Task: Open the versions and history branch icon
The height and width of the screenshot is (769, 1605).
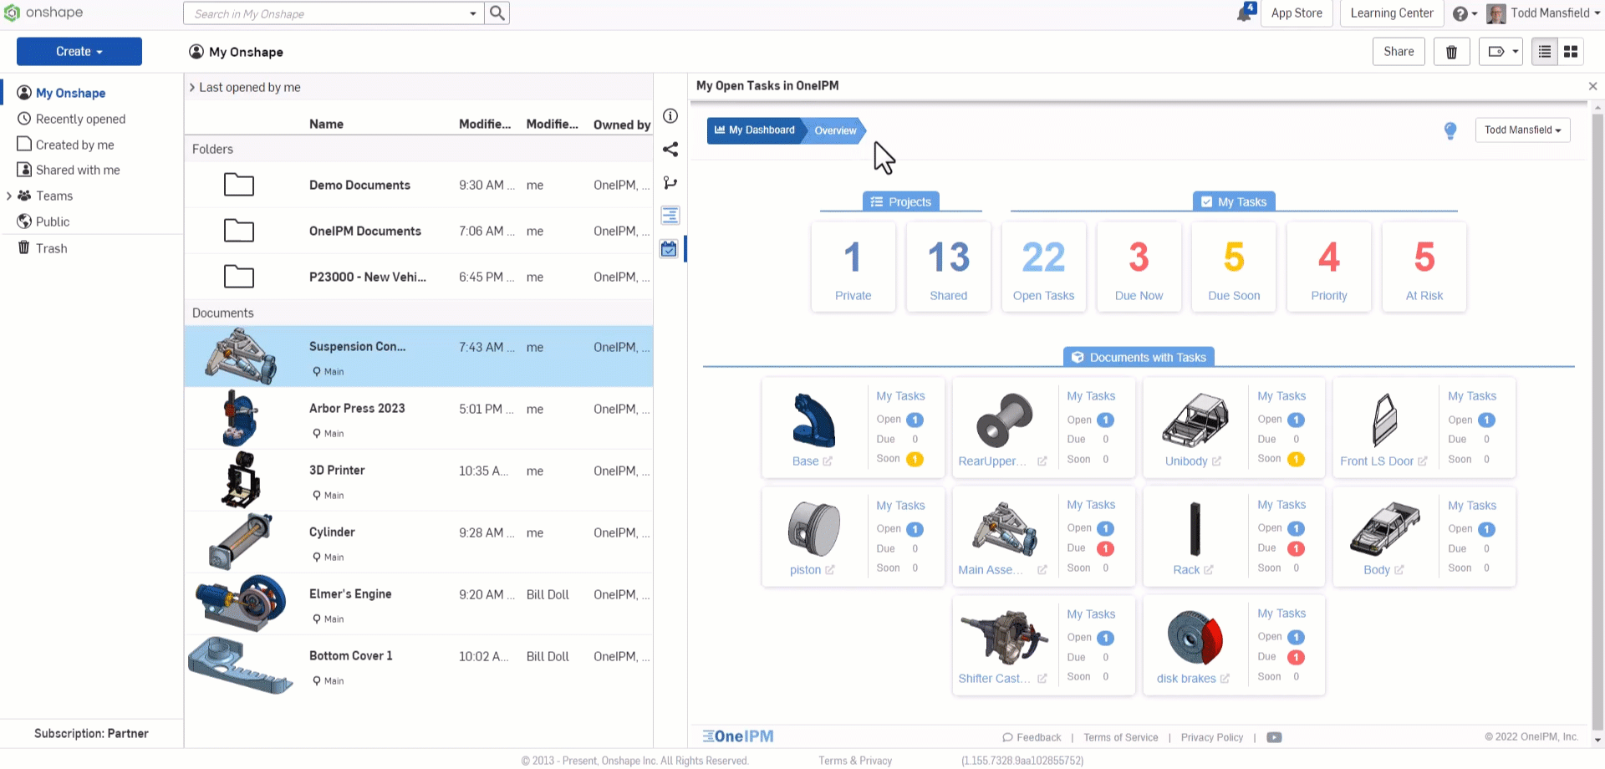Action: pyautogui.click(x=670, y=182)
